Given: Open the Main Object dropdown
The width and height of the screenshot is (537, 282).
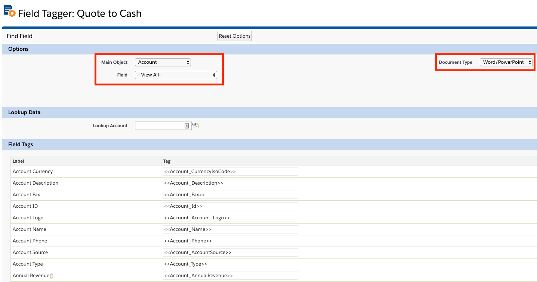Looking at the screenshot, I should 163,62.
